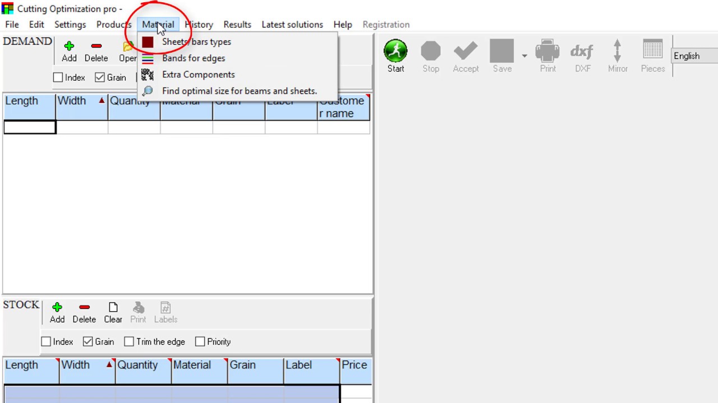Click the Registration menu item
This screenshot has width=718, height=403.
[386, 25]
